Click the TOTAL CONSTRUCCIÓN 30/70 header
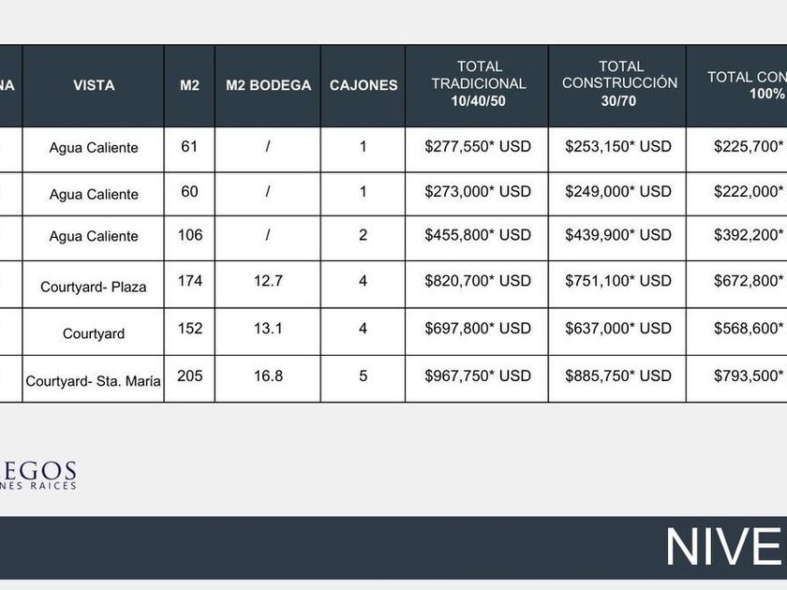The image size is (787, 590). (x=619, y=83)
